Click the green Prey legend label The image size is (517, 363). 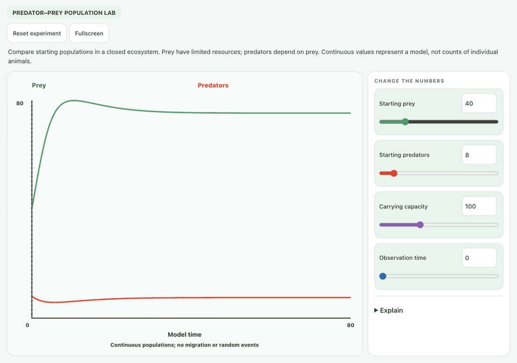tap(39, 85)
